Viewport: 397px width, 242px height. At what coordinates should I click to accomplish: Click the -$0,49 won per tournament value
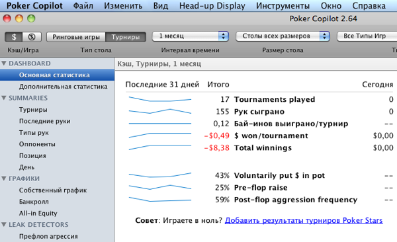[x=217, y=136]
